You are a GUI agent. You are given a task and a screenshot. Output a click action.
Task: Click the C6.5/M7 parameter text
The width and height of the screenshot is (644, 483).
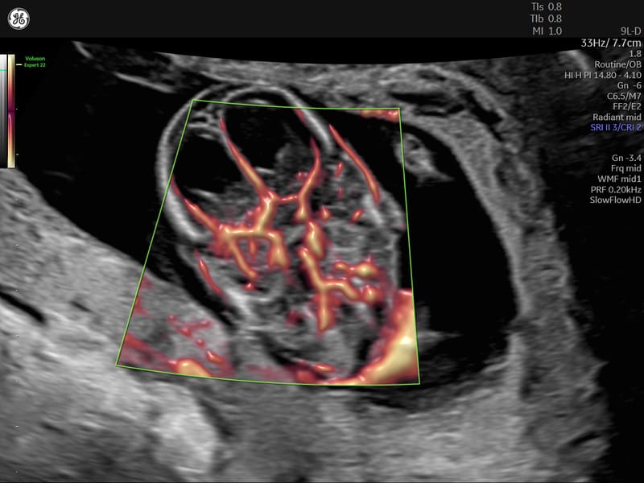pyautogui.click(x=621, y=96)
